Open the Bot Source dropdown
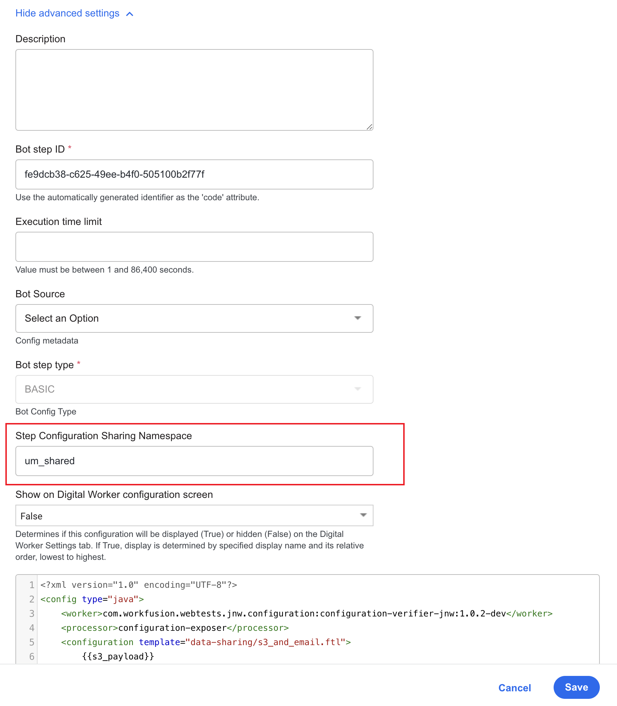The width and height of the screenshot is (617, 706). point(194,318)
